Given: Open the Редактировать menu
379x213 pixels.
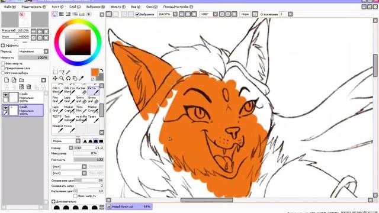Looking at the screenshot, I should (x=34, y=7).
